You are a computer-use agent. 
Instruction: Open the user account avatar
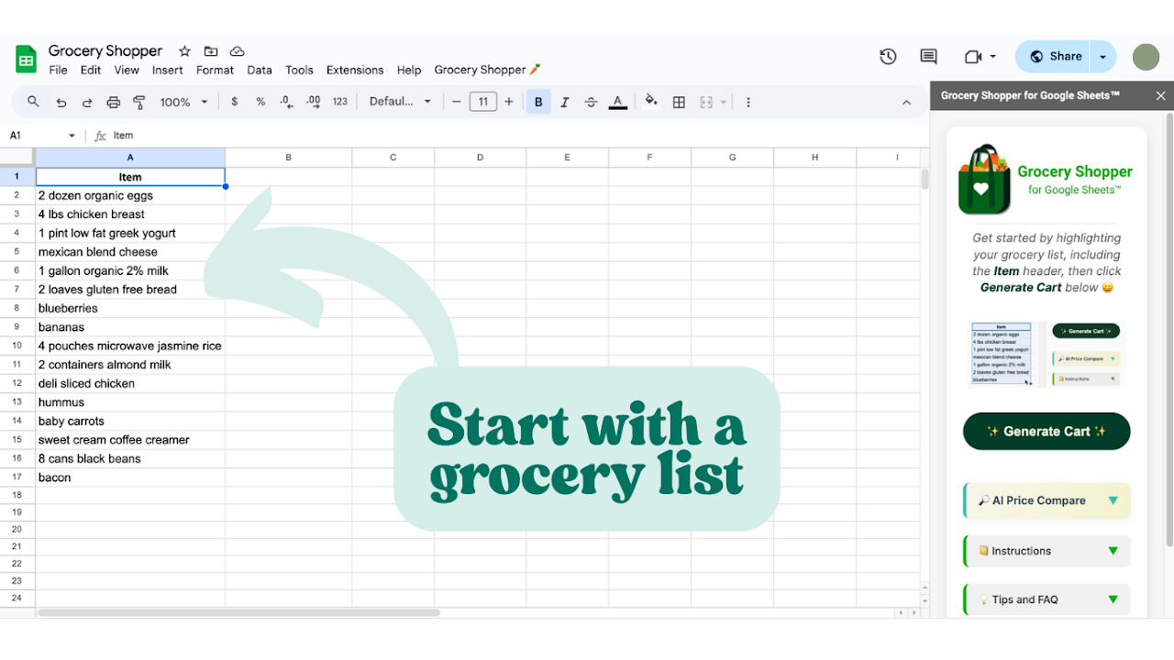click(1146, 57)
